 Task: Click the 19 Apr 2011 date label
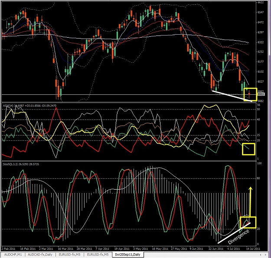coord(122,248)
